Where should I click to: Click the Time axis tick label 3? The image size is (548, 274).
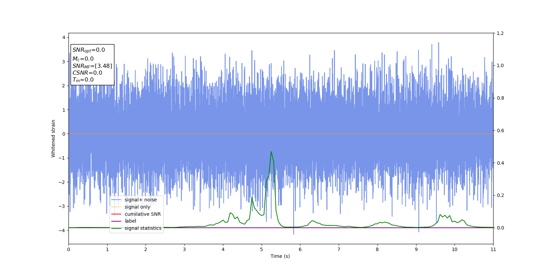184,249
